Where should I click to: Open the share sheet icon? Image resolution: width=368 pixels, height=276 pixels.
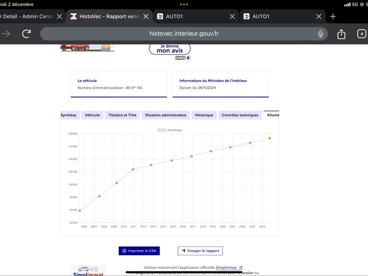[341, 34]
